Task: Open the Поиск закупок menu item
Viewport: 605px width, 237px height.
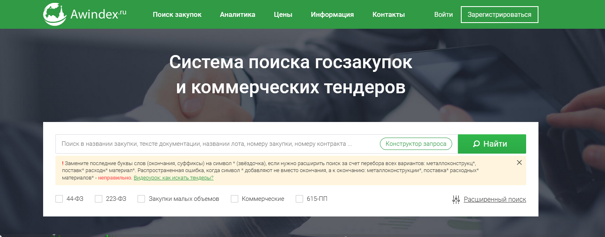Action: pyautogui.click(x=177, y=15)
